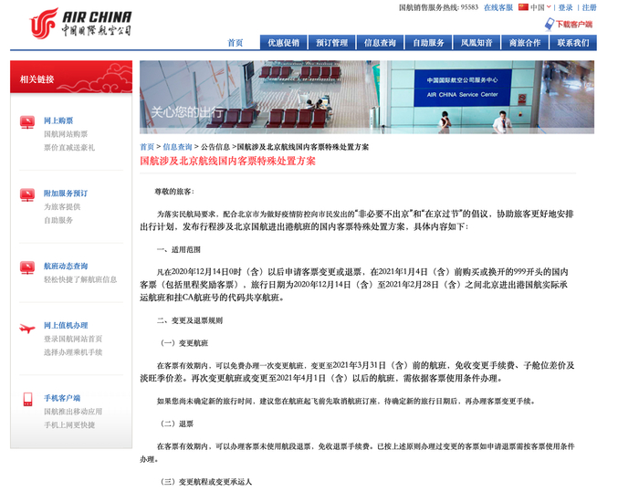
Task: Click the （三）变更航程或变更承运人 subheading
Action: (206, 482)
